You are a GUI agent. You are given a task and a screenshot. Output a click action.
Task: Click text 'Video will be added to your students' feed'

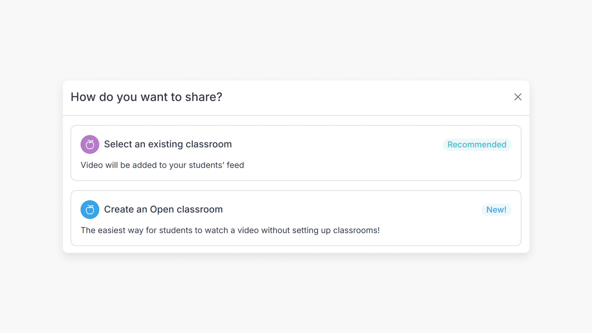coord(162,165)
